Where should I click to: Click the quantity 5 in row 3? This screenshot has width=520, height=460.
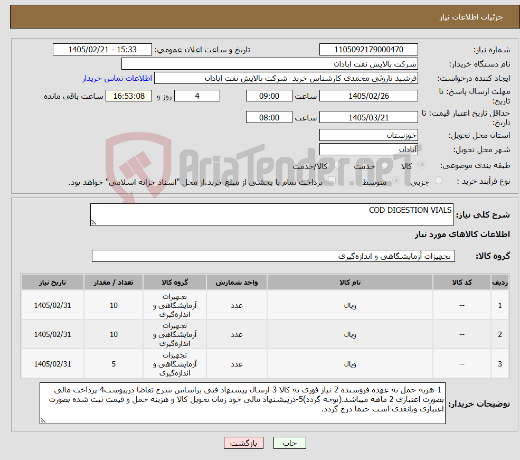tap(114, 364)
